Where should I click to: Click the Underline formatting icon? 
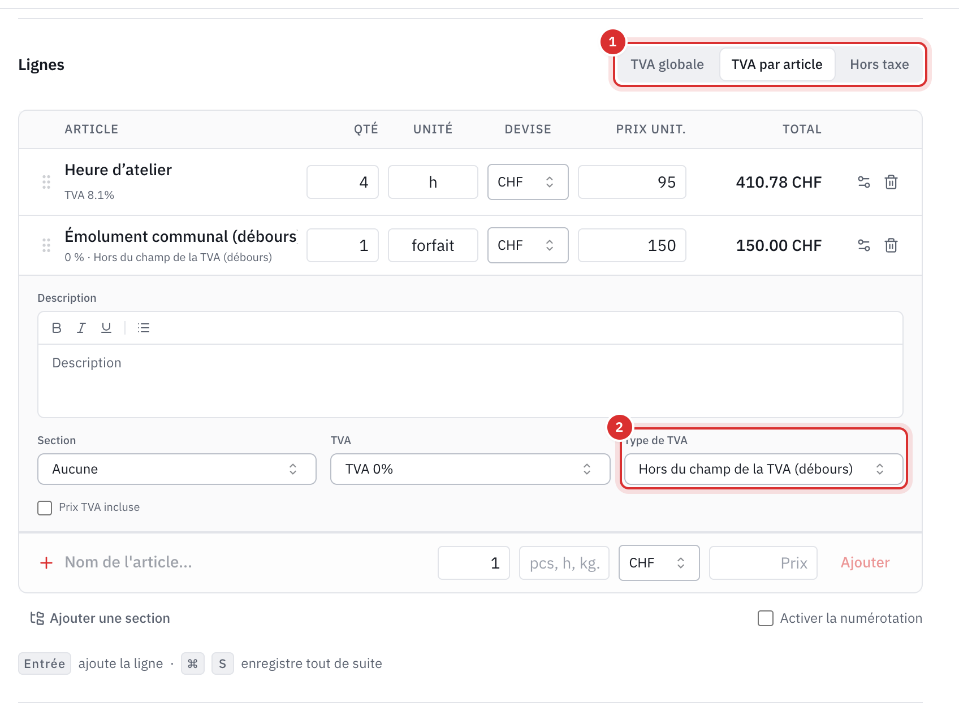[106, 328]
